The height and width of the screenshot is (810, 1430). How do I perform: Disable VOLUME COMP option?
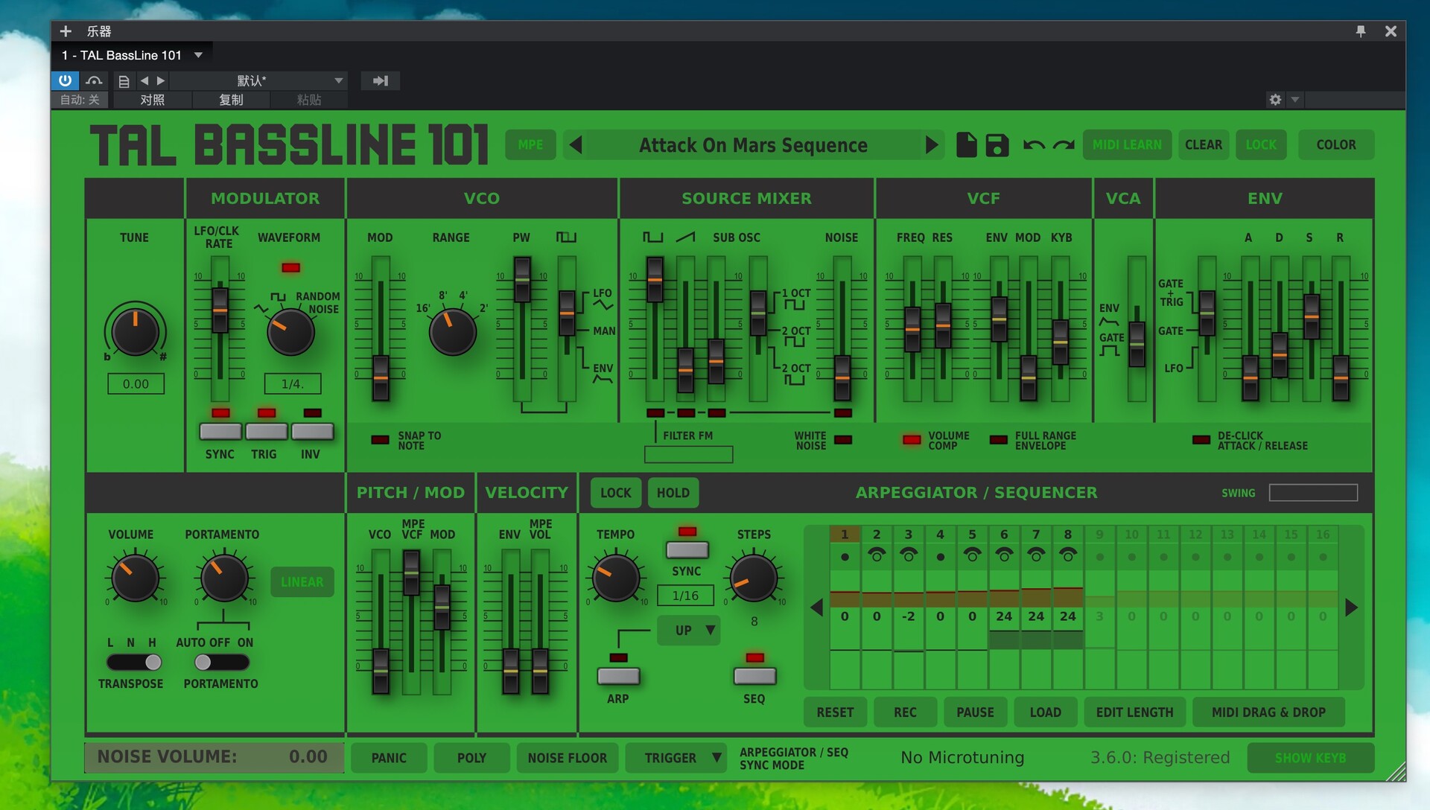(912, 440)
